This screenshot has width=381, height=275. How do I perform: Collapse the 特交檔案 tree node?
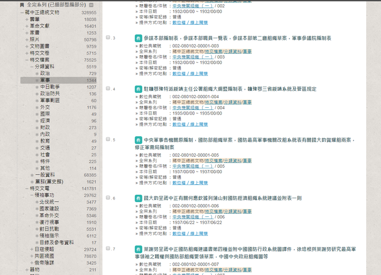[x=27, y=60]
